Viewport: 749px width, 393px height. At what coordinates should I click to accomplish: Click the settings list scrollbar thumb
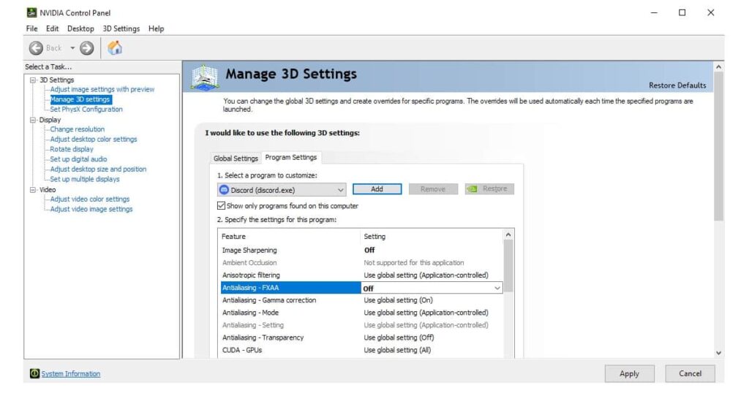(508, 266)
